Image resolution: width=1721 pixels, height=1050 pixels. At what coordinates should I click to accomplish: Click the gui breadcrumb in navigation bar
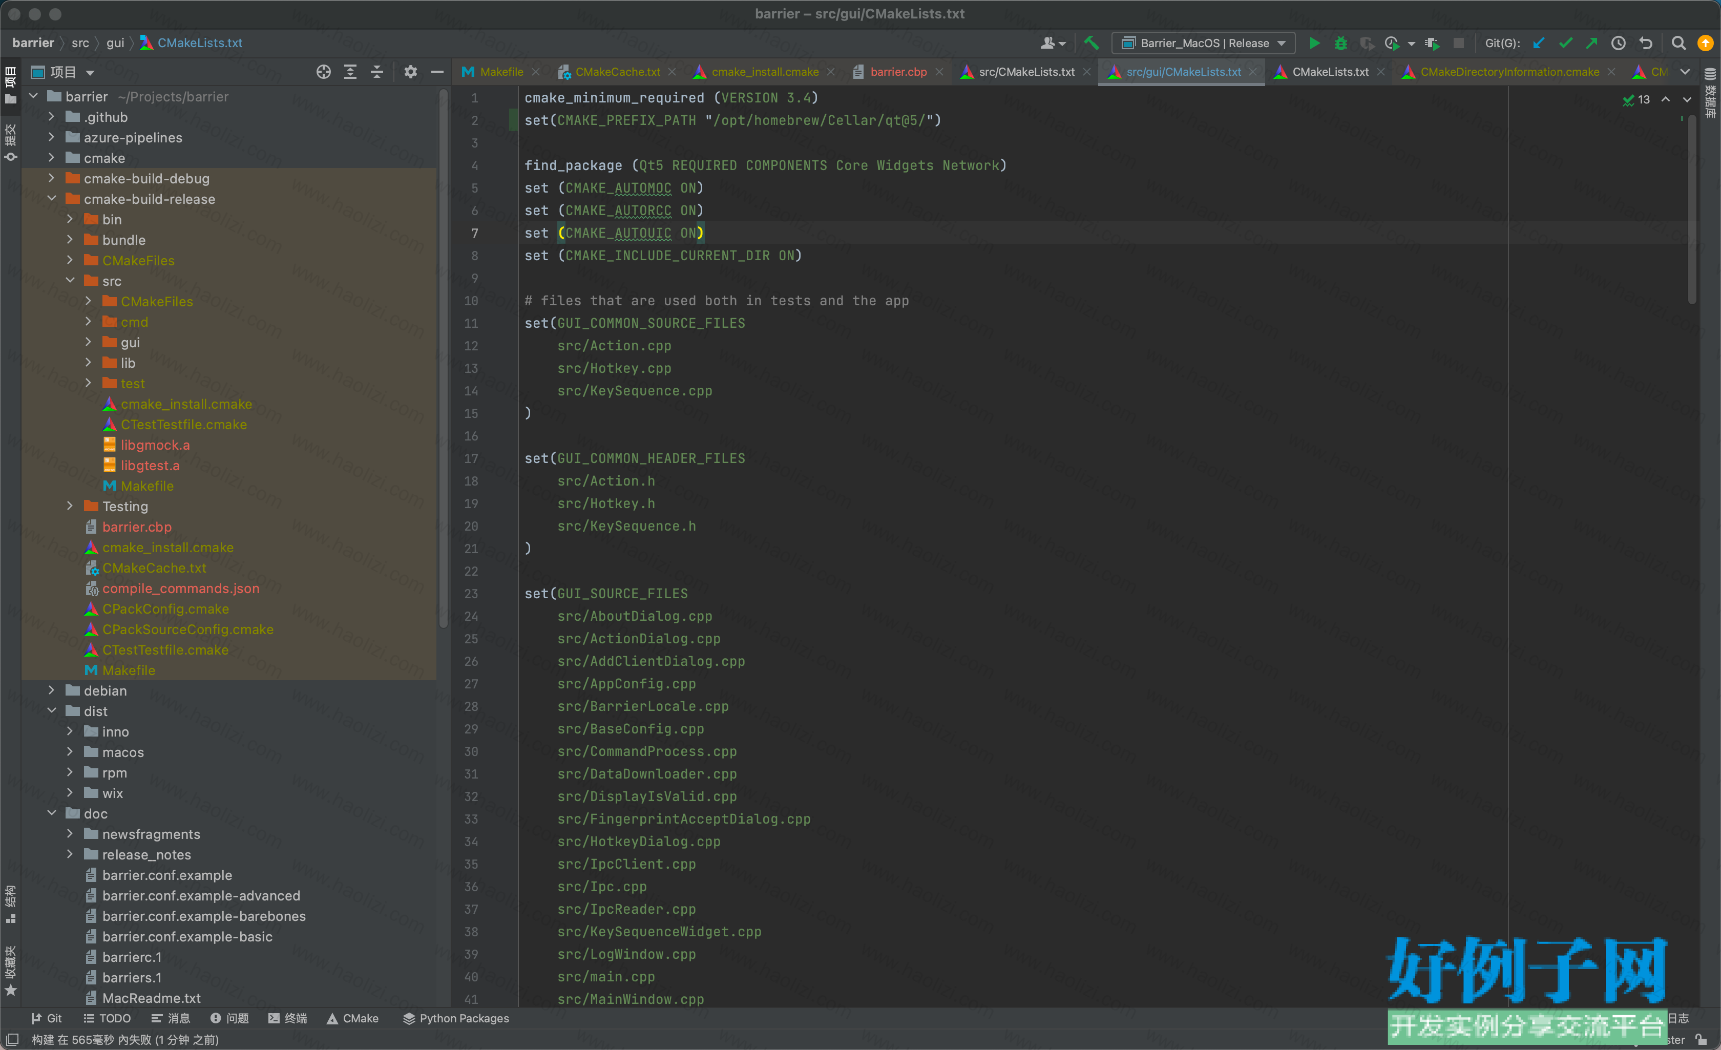115,43
